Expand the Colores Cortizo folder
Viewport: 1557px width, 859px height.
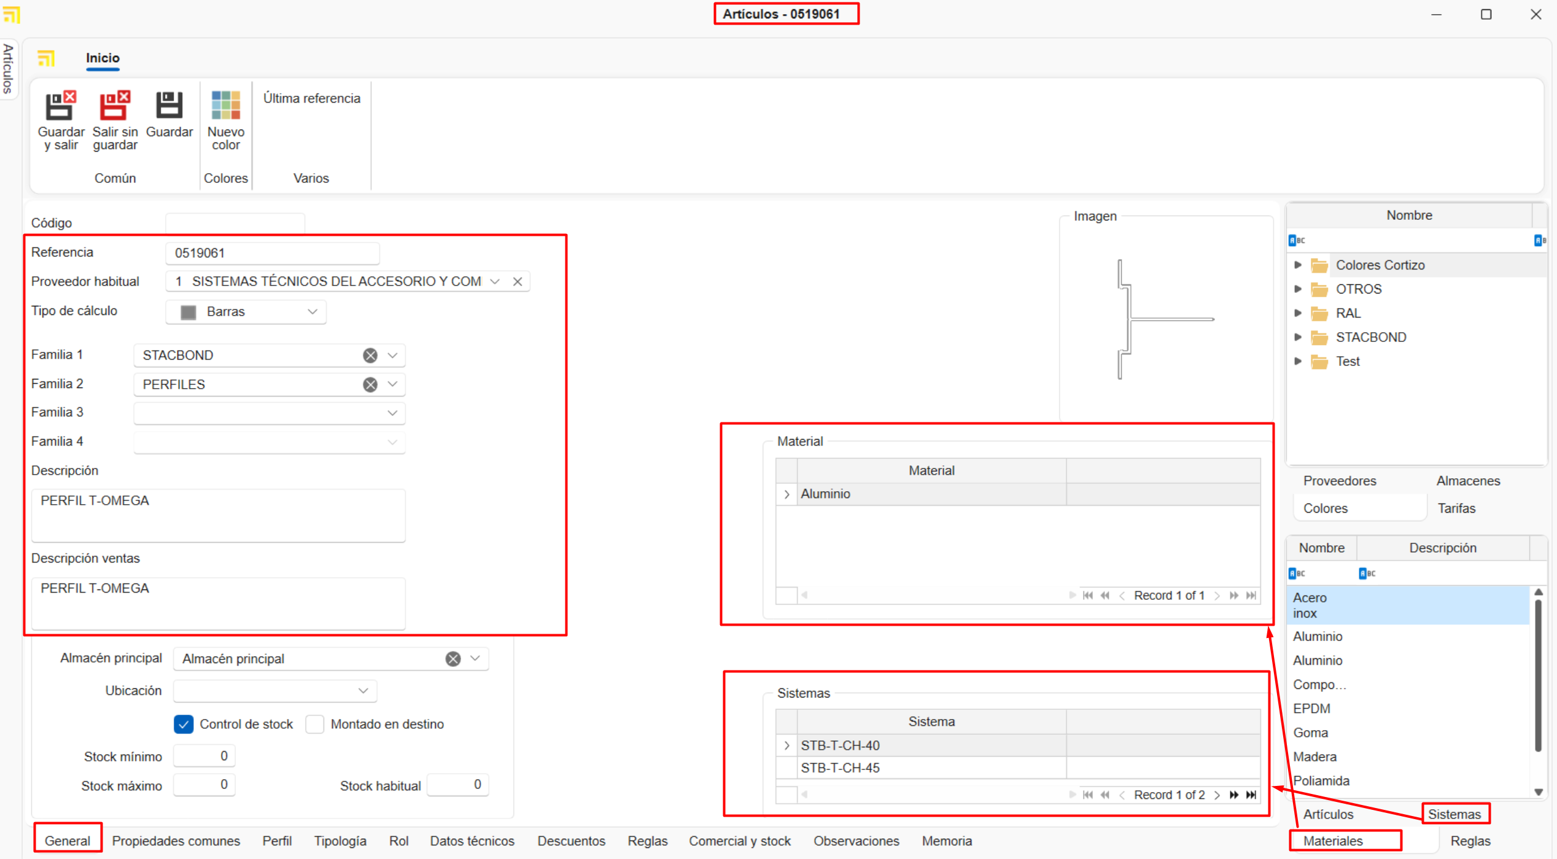1297,265
